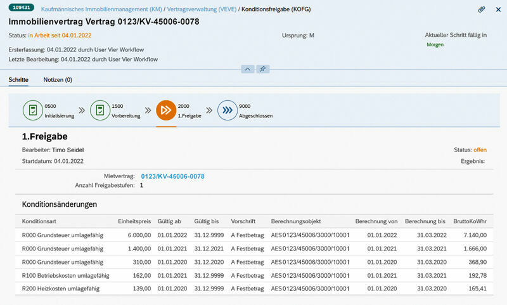Viewport: 507px width, 305px height.
Task: Click the Konditionsart column header
Action: (40, 221)
